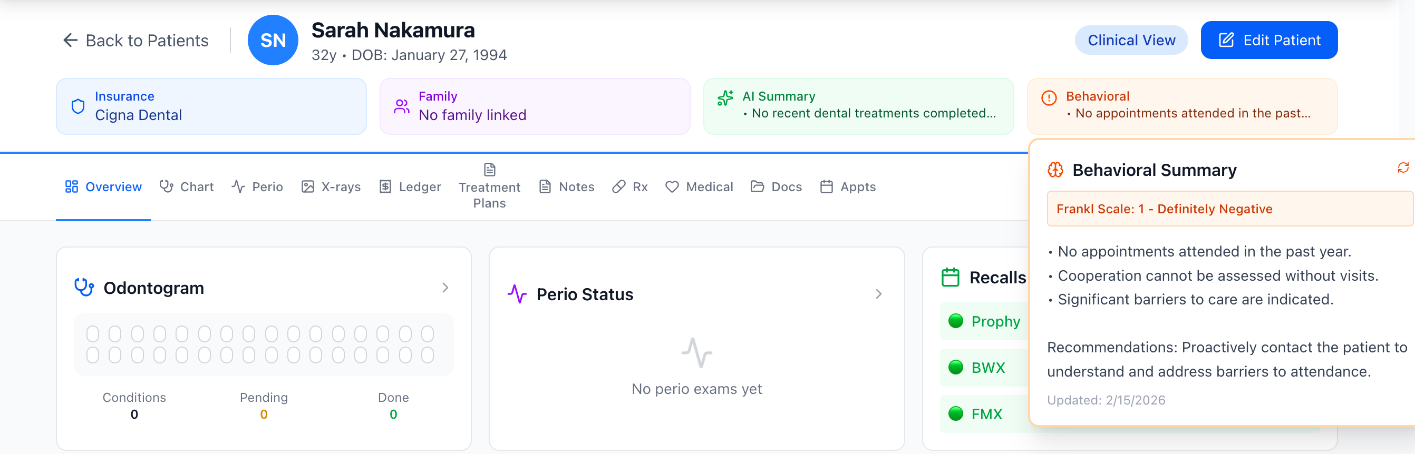Expand the Odontogram panel chevron
This screenshot has width=1415, height=454.
445,288
